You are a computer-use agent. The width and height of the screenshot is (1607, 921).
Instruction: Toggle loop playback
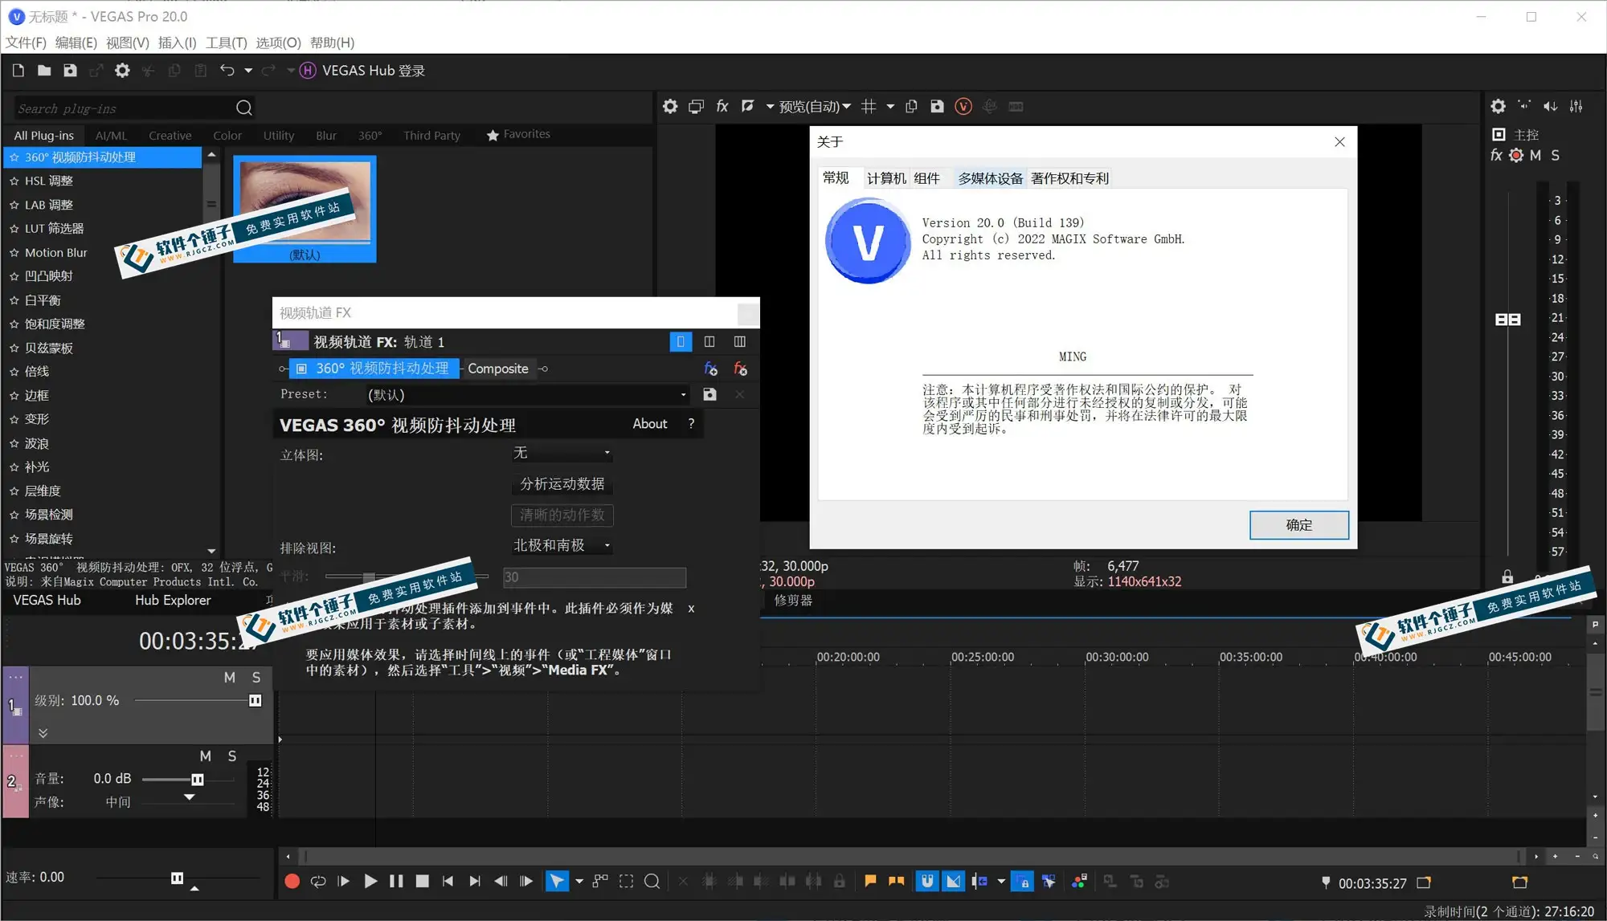318,881
